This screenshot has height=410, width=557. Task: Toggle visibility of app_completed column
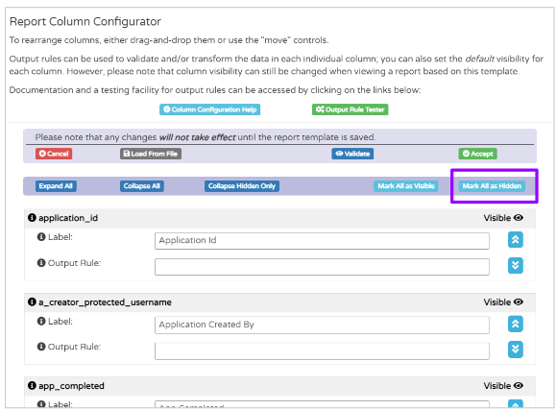(x=503, y=386)
